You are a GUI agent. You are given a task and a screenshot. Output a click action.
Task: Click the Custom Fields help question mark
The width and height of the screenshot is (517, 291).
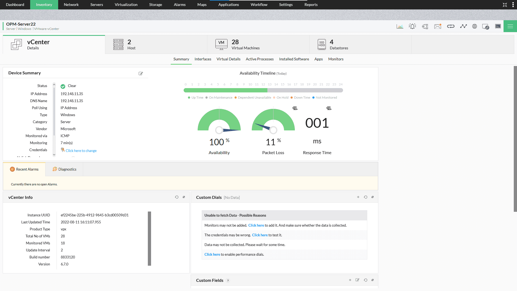[228, 280]
